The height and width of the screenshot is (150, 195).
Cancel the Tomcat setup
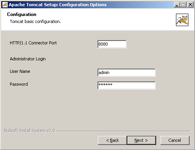point(175,140)
